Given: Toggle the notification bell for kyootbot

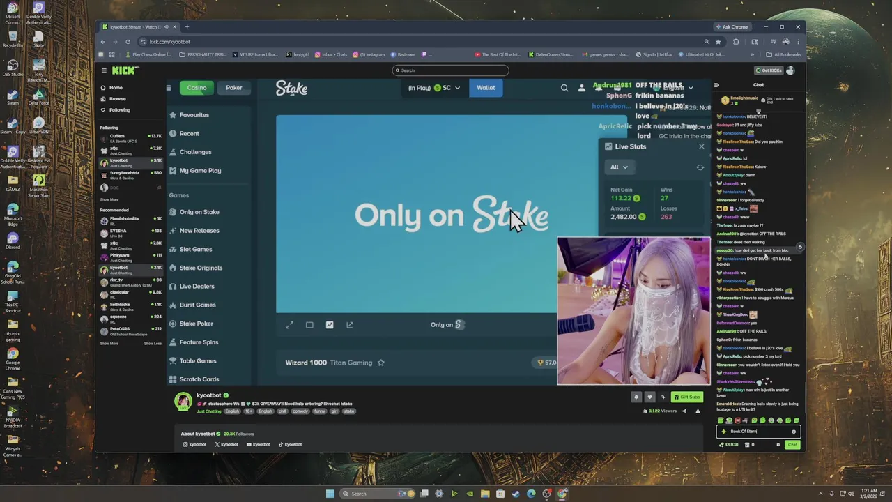Looking at the screenshot, I should [x=636, y=397].
